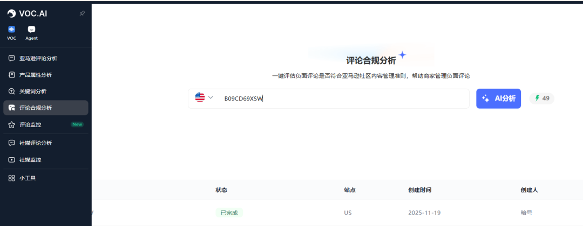Click the AI分析 button
The height and width of the screenshot is (226, 583).
pyautogui.click(x=498, y=98)
